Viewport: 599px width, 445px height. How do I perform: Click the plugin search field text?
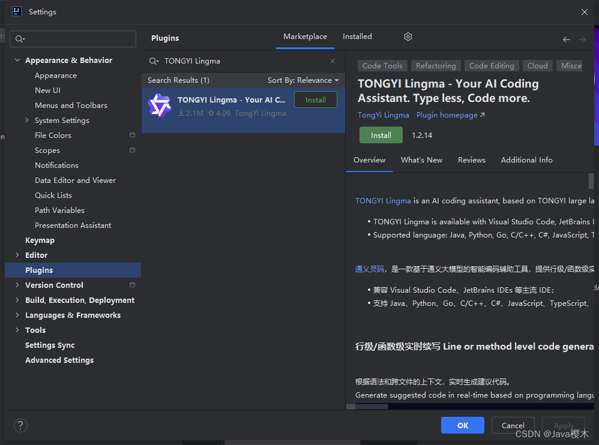pos(192,61)
